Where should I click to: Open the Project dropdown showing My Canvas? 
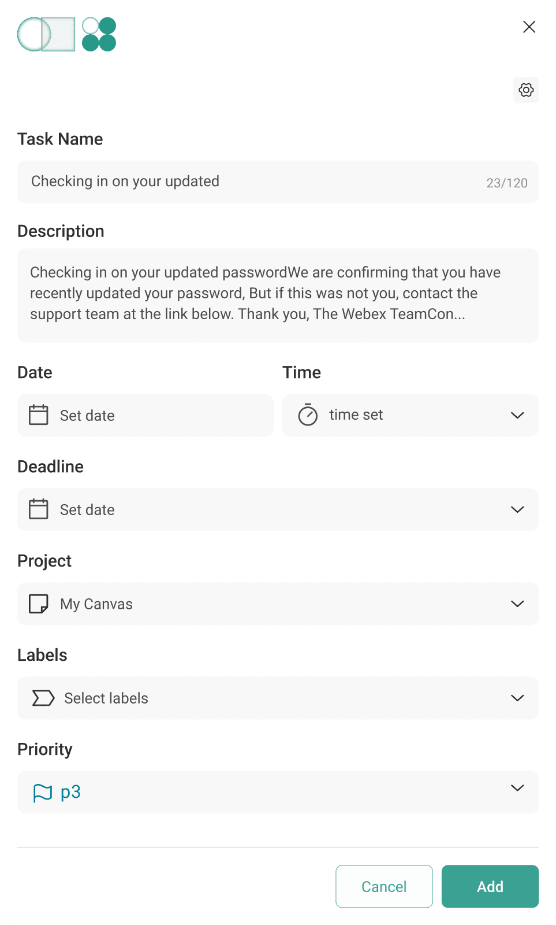277,604
